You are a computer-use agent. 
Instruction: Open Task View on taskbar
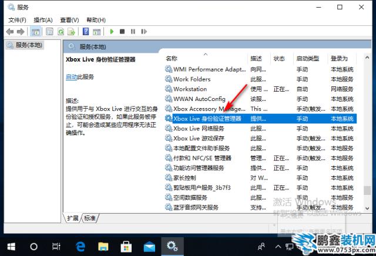click(x=56, y=247)
